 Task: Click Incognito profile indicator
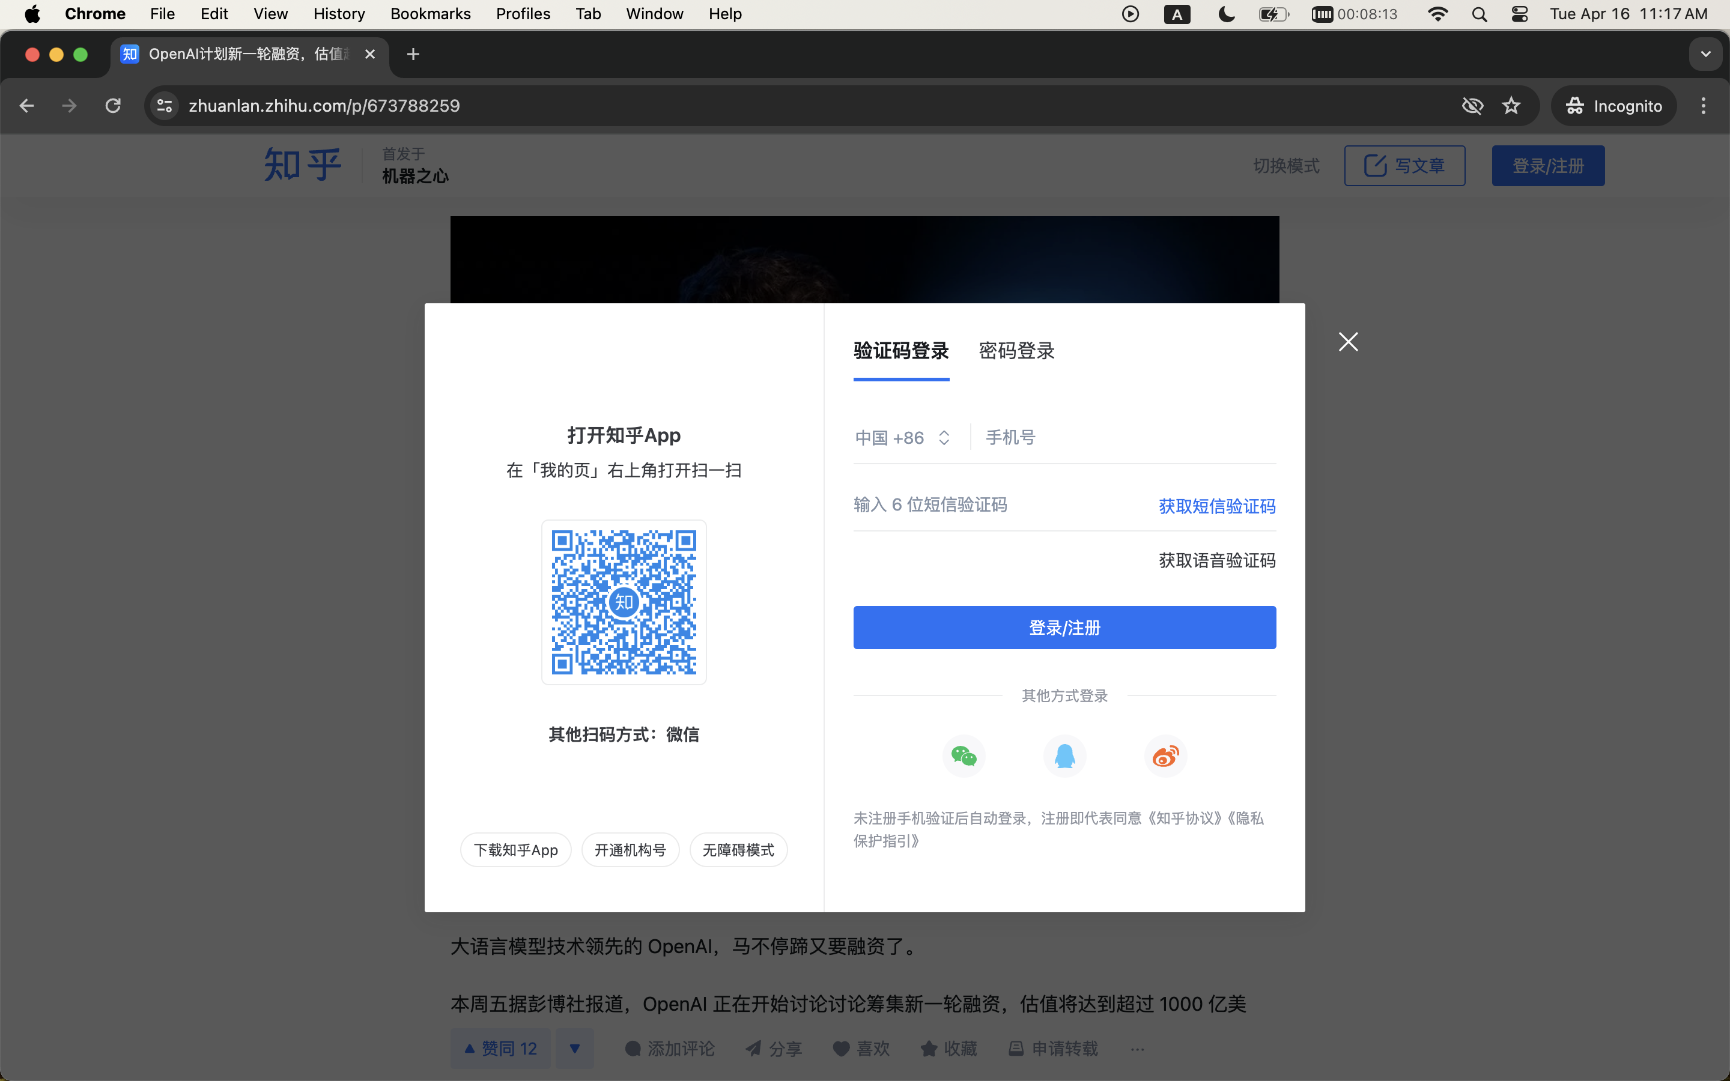[1613, 106]
